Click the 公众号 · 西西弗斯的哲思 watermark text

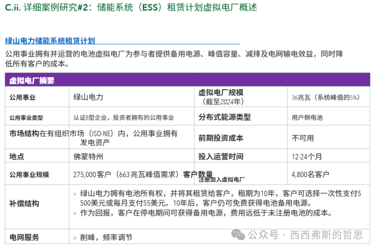tap(306, 235)
